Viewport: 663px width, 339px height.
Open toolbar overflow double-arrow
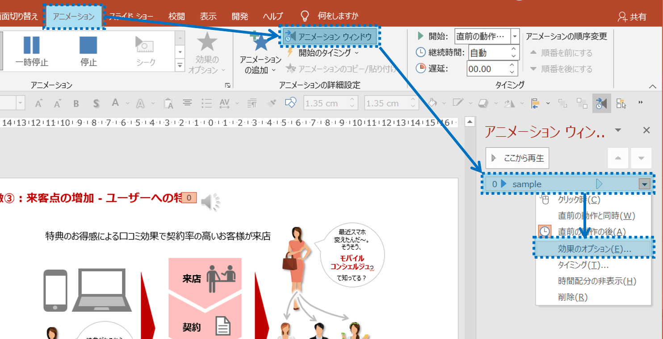[x=641, y=103]
